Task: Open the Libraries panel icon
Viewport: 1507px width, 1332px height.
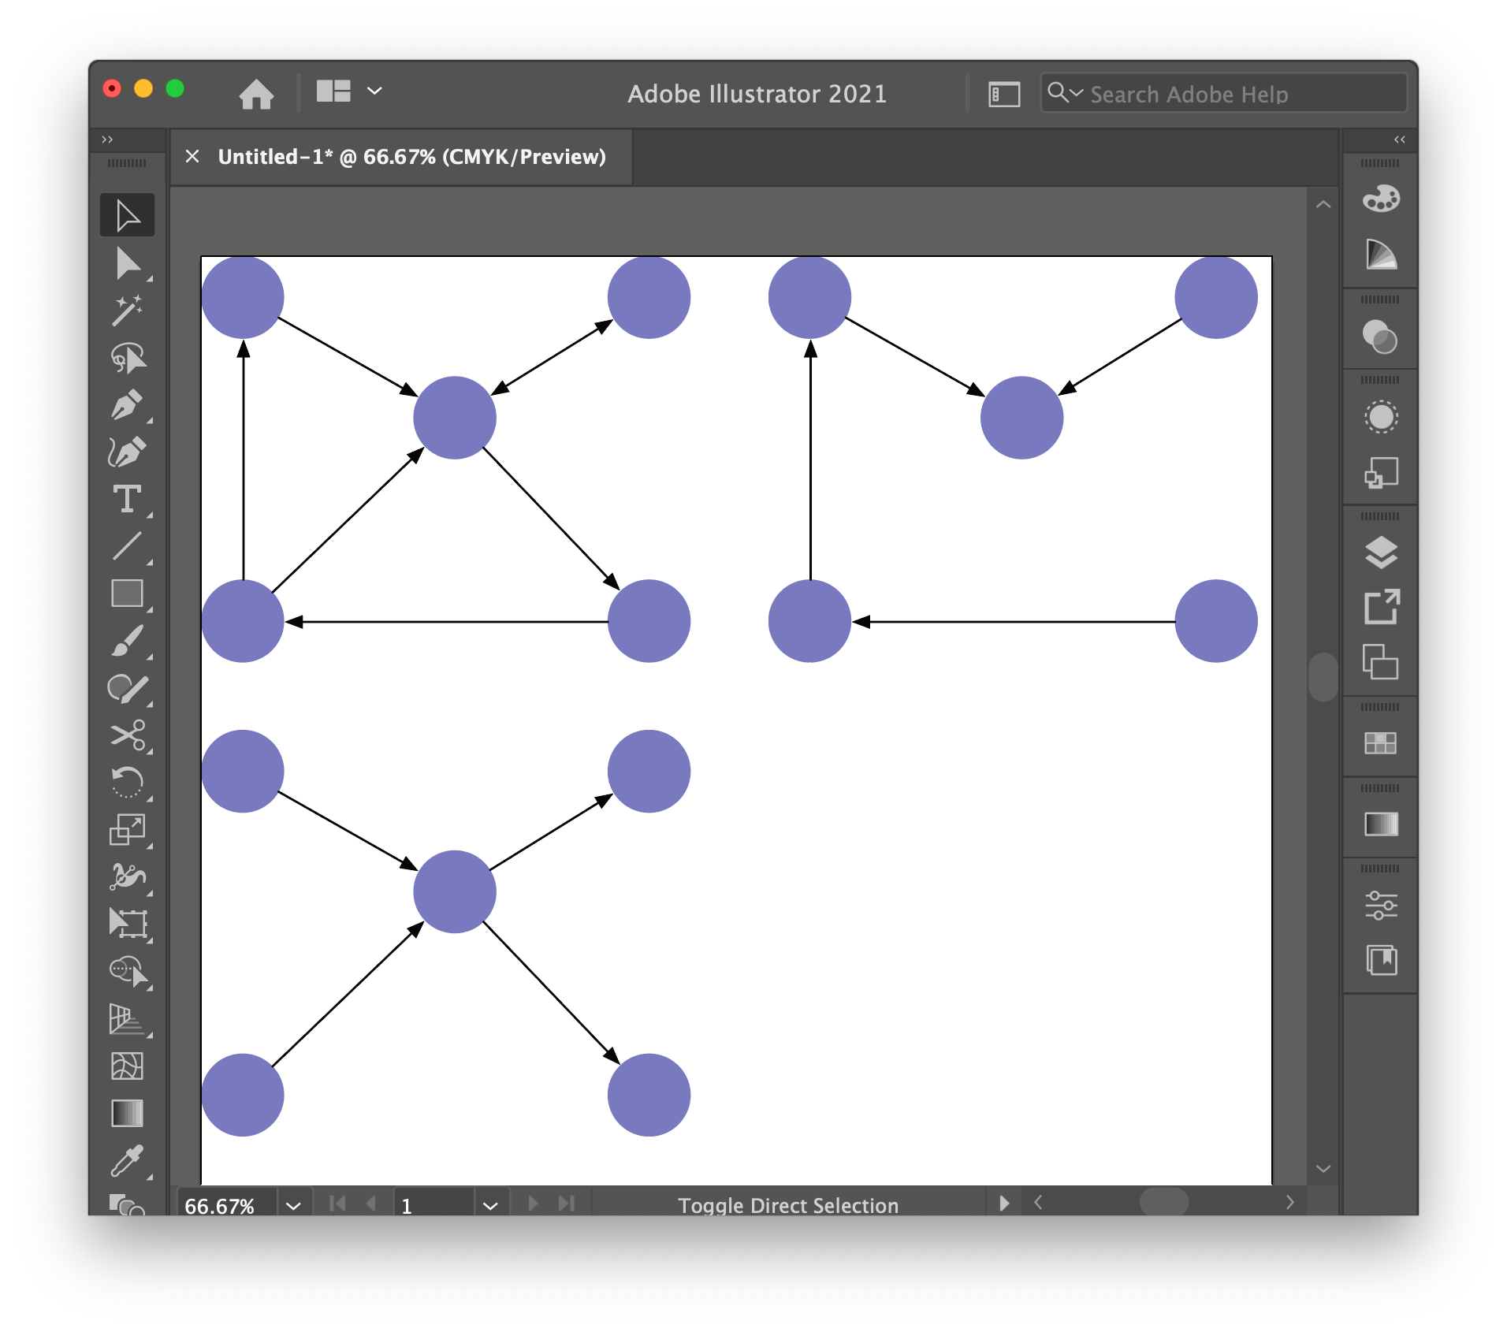Action: pos(1381,961)
